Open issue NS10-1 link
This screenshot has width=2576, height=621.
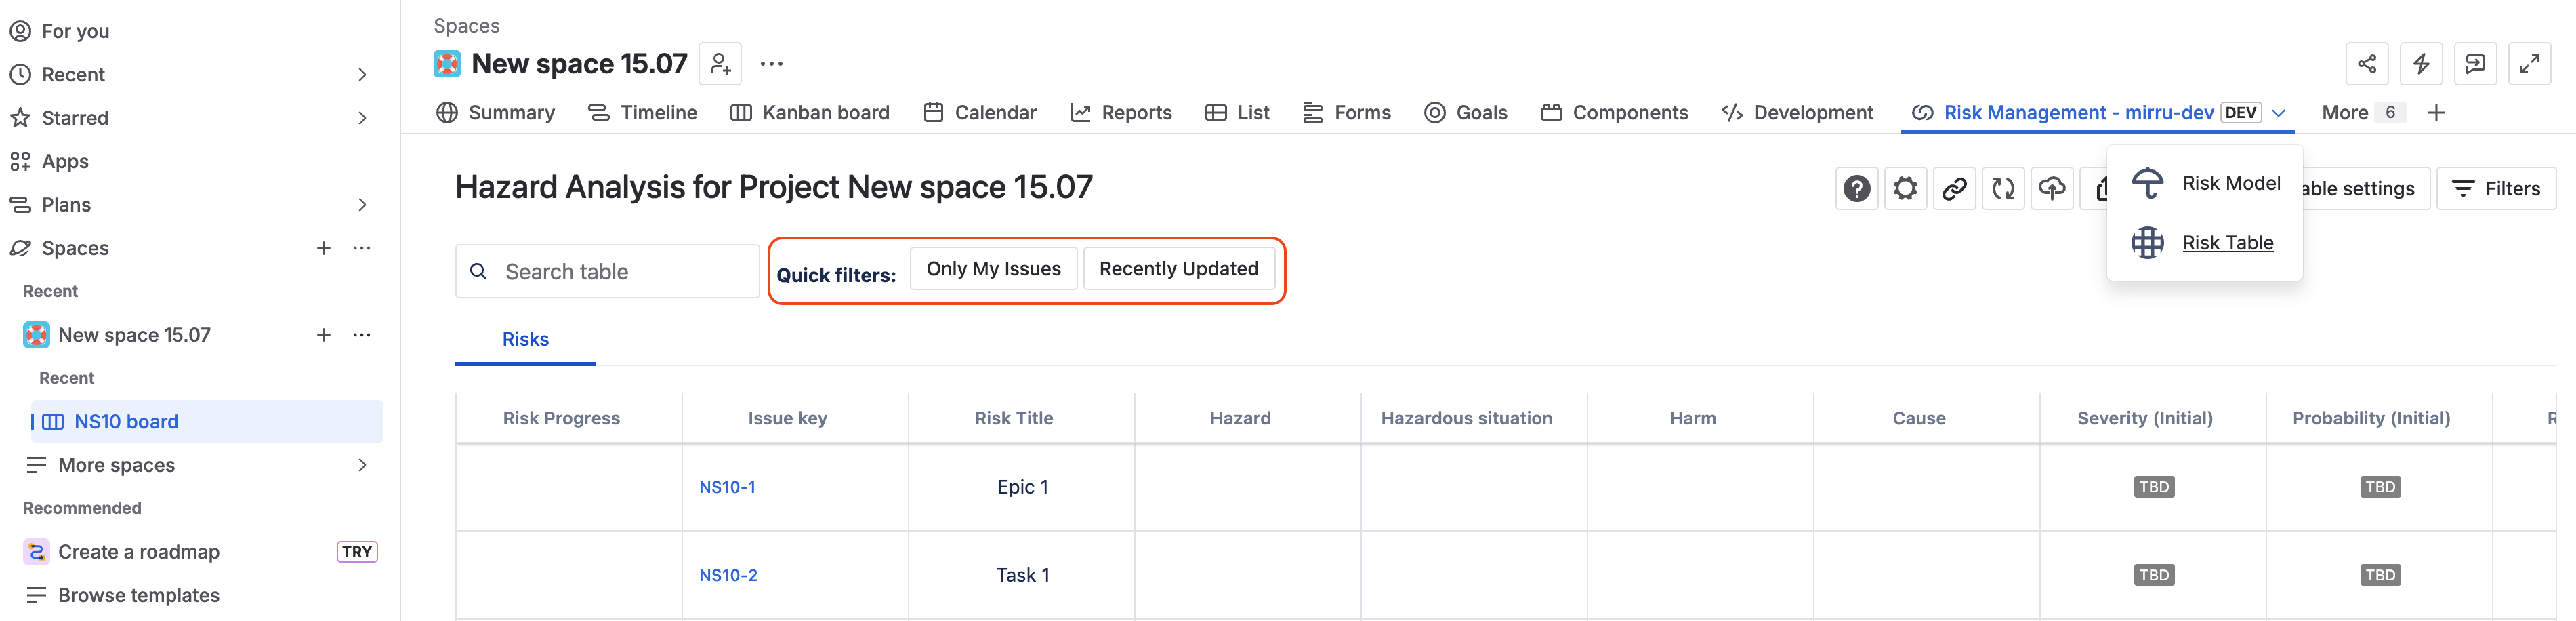click(727, 487)
